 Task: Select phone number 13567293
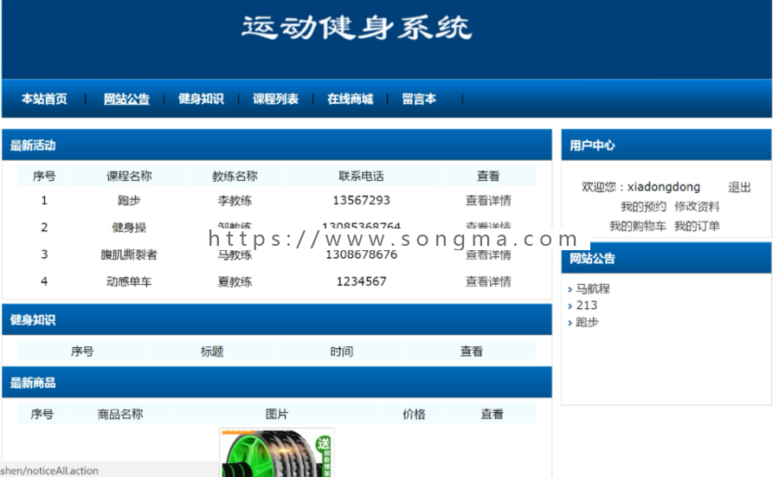(361, 200)
